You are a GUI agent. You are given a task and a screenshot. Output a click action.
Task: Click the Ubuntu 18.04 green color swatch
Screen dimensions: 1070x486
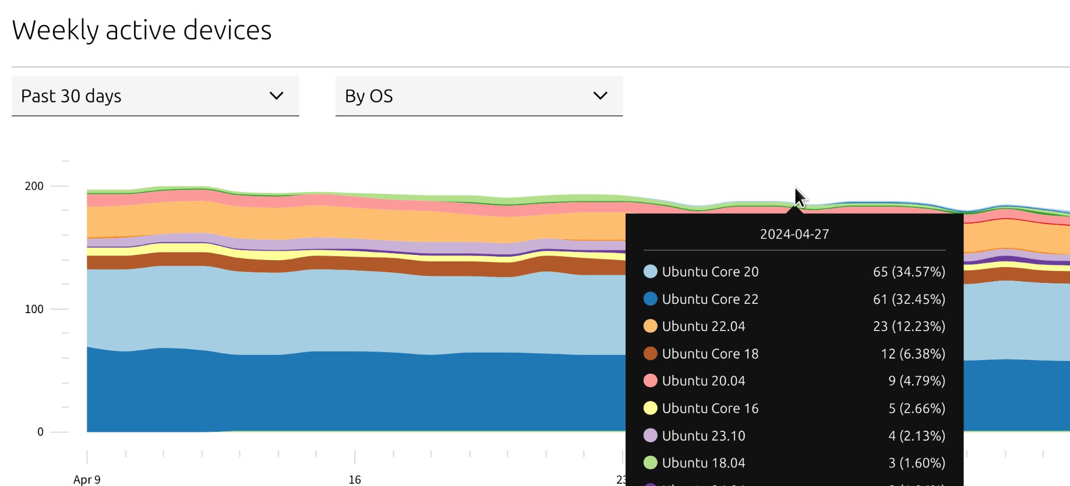650,463
